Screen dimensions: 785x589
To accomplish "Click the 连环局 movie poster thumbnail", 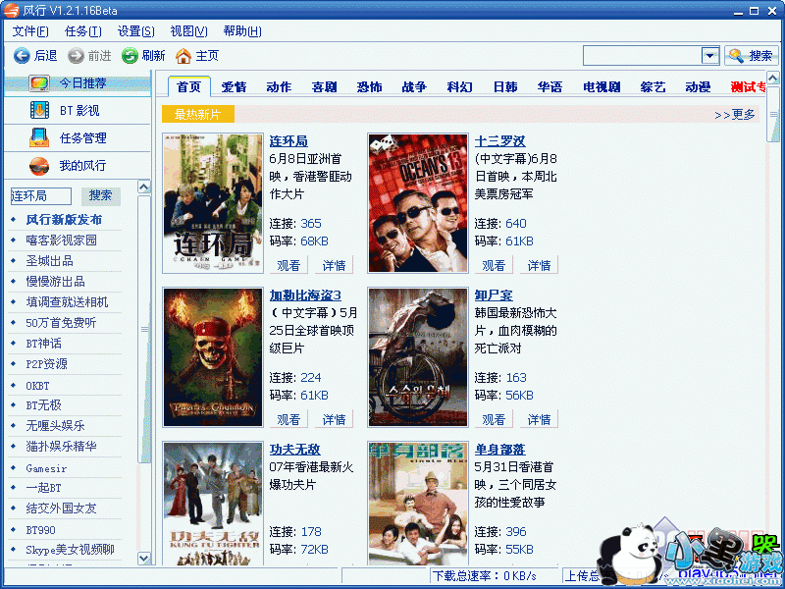I will (213, 203).
